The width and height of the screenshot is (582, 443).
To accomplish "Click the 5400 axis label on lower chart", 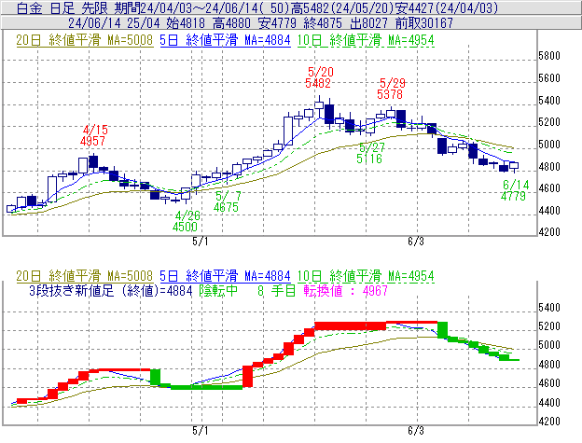I will [549, 308].
